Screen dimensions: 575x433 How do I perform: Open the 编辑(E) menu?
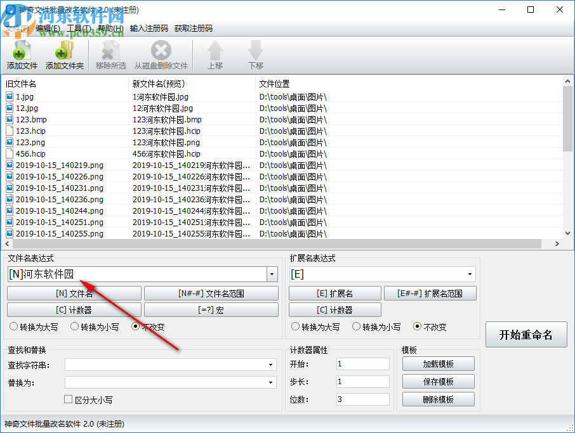pyautogui.click(x=48, y=29)
